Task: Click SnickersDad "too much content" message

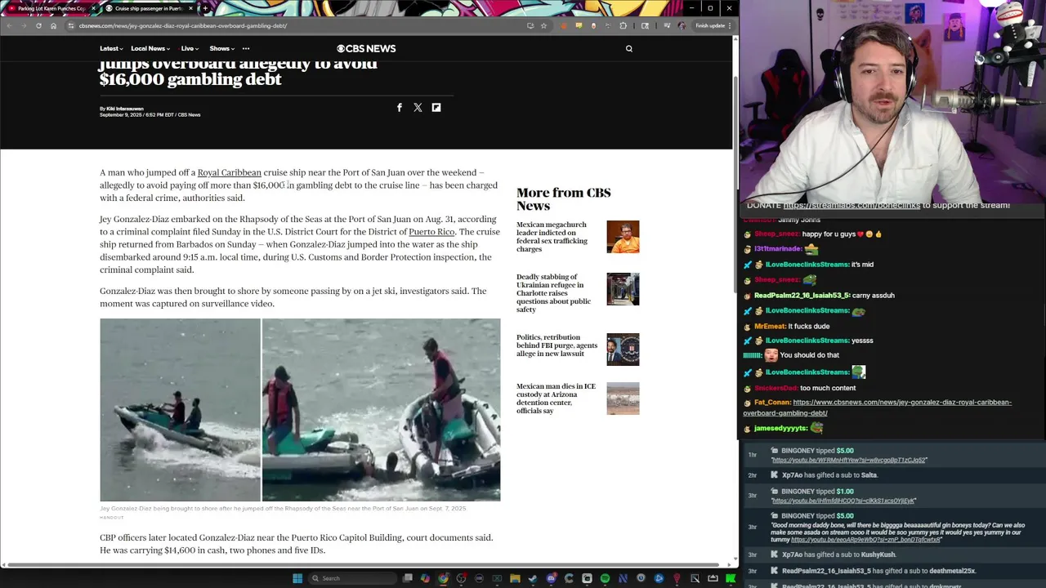Action: (828, 388)
